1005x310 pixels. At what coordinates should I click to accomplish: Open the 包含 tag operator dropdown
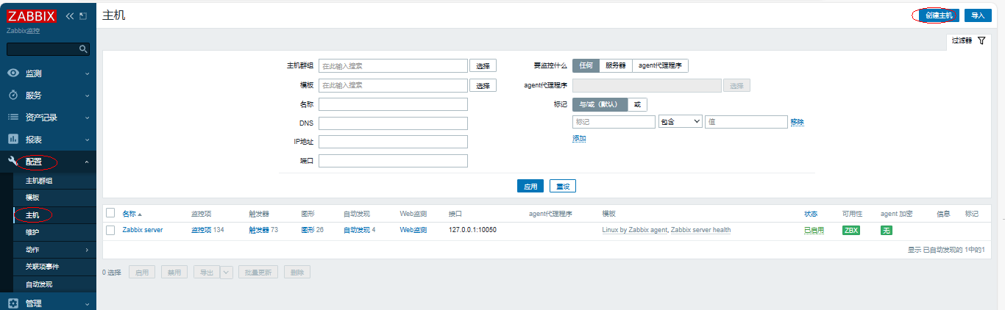680,122
